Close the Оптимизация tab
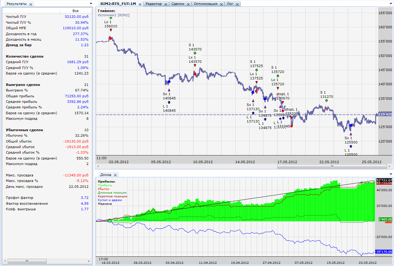Screen dimensions: 394x266 221,4
